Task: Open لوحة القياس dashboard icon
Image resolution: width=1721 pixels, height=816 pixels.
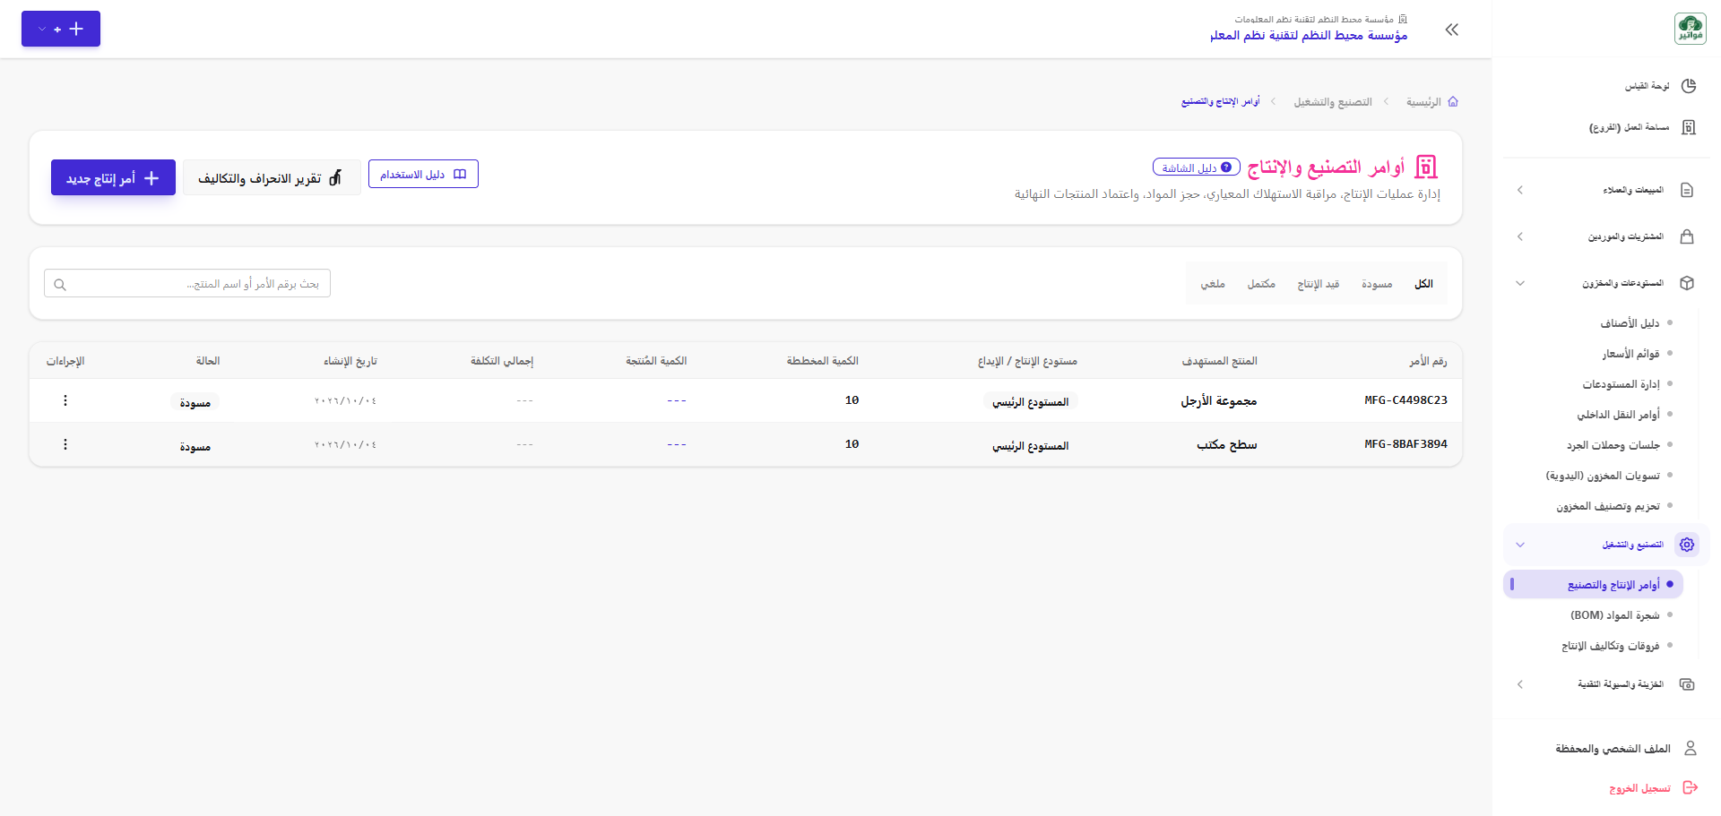Action: (x=1689, y=86)
